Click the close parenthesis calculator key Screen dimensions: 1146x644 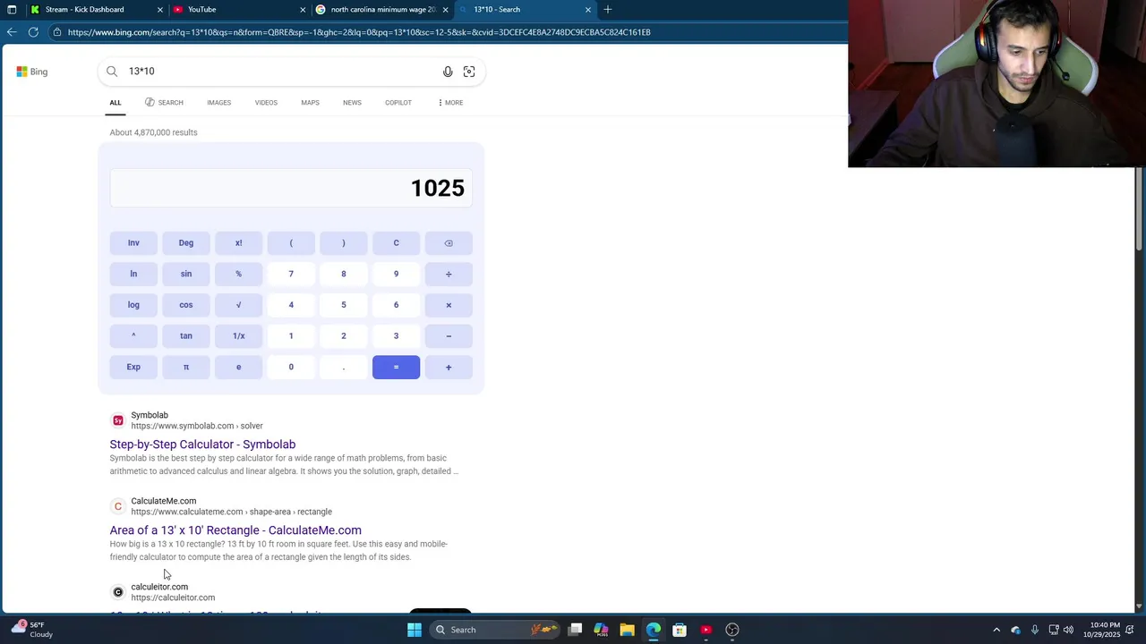point(344,243)
